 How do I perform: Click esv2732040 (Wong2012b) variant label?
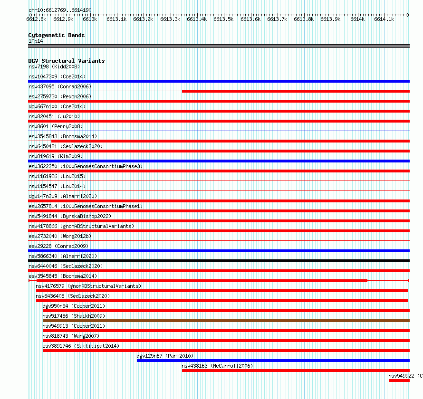tap(60, 236)
